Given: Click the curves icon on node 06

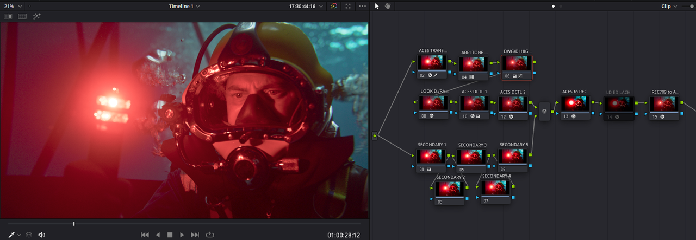Looking at the screenshot, I should click(x=521, y=76).
